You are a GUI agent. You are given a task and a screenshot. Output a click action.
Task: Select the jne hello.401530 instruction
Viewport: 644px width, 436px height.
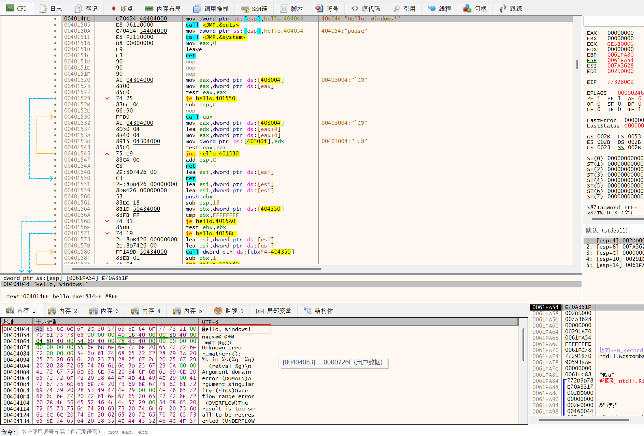212,154
